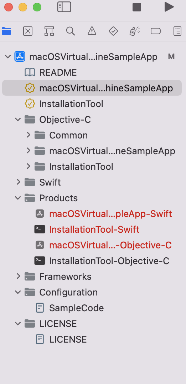Show the Test navigator diamond icon
This screenshot has width=186, height=384.
click(113, 31)
